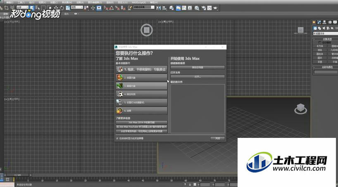Screen dimensions: 338x187
Task: Toggle Spinner Snap icon
Action: pos(123,8)
